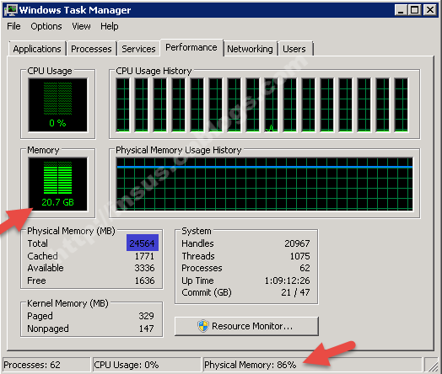Click the CPU Usage 0 % gauge
The width and height of the screenshot is (442, 374).
[x=58, y=105]
